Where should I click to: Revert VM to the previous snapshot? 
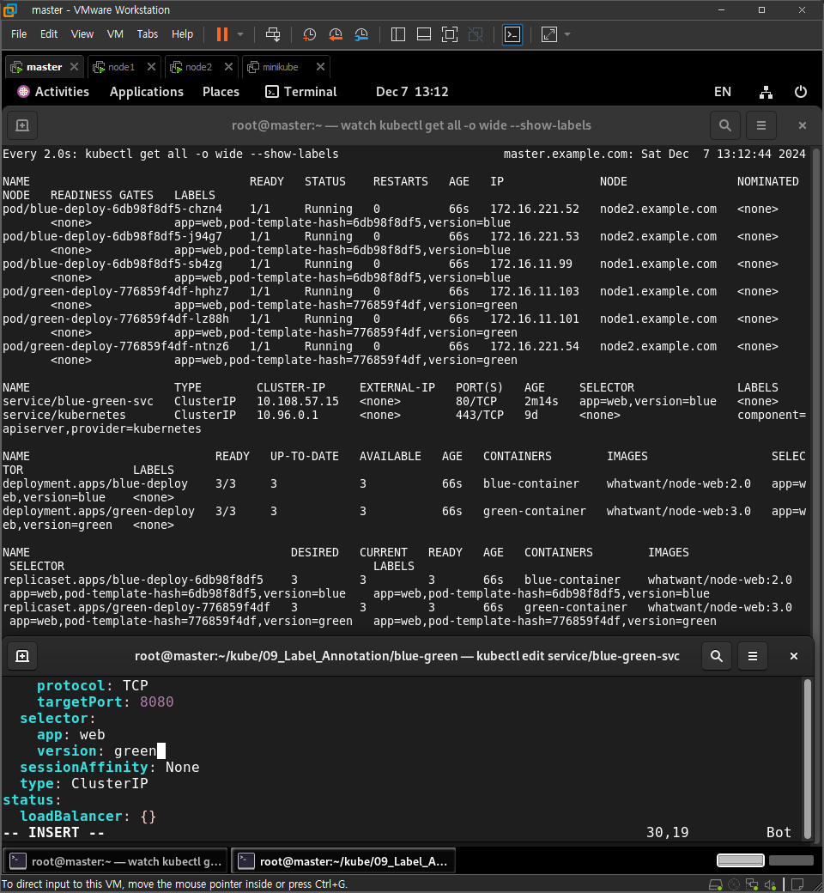[x=336, y=34]
